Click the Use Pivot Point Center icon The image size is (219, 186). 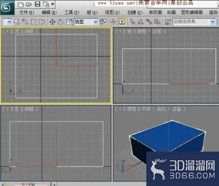(103, 22)
